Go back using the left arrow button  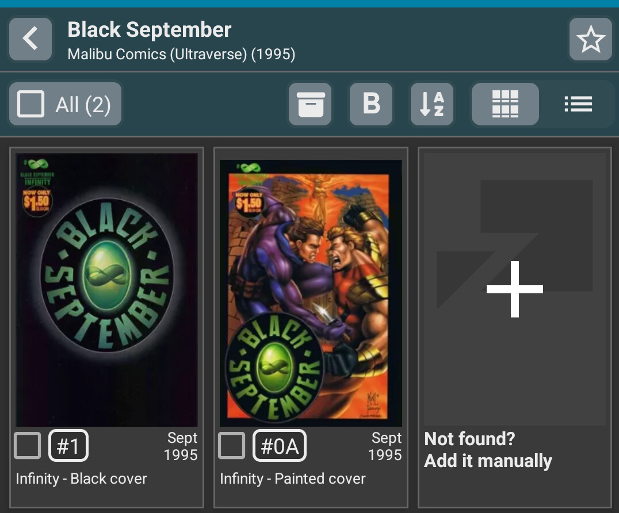pos(30,39)
